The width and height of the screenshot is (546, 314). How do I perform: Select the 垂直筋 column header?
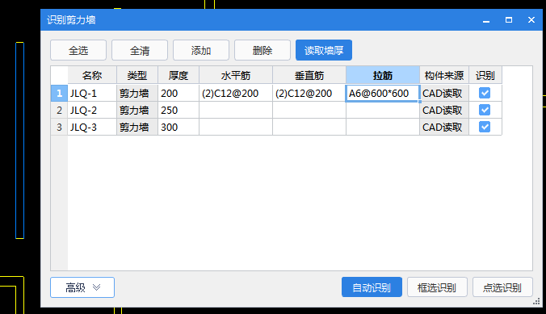tap(309, 75)
